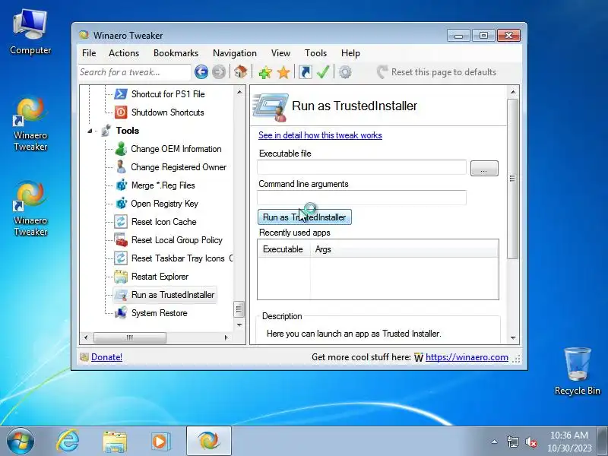Click the right panel vertical scrollbar thumb
The width and height of the screenshot is (608, 456).
tap(513, 179)
